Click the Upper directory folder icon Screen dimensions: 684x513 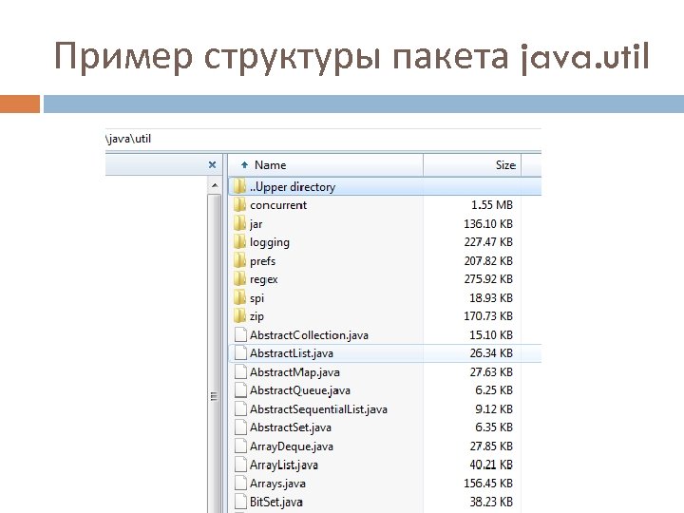click(x=239, y=187)
